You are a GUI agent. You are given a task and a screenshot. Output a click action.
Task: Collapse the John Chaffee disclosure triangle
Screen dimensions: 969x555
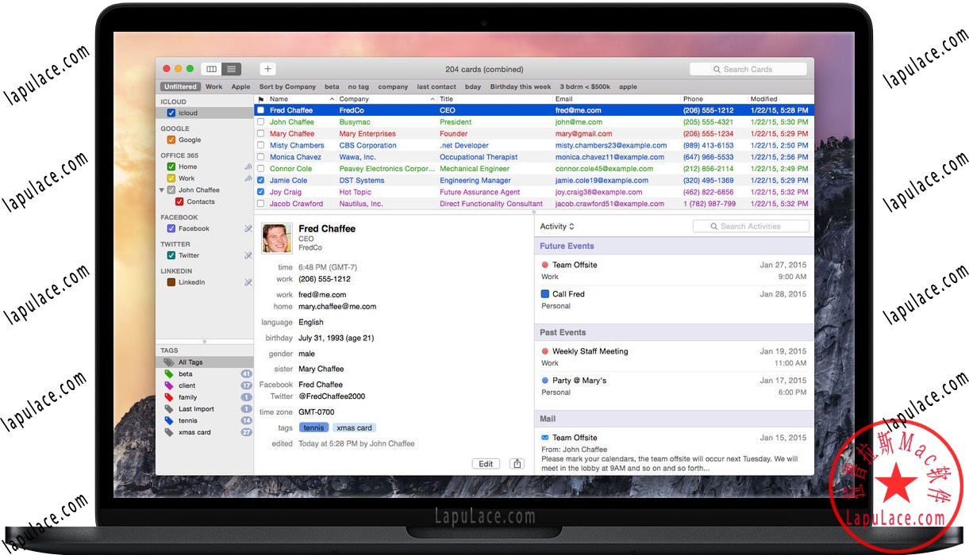point(162,190)
